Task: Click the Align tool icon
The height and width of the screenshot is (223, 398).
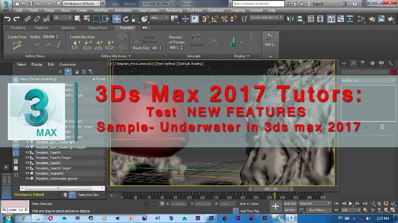Action: coord(300,19)
